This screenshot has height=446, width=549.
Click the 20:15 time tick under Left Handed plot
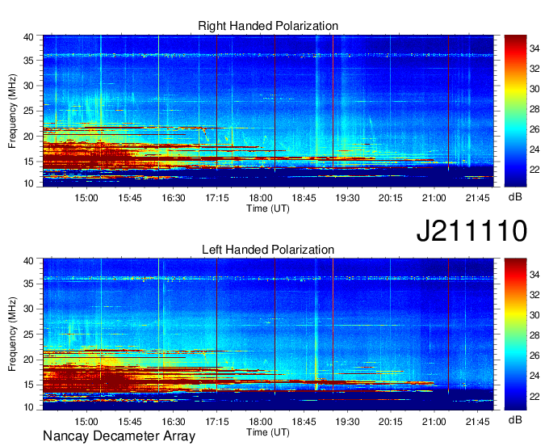point(391,422)
